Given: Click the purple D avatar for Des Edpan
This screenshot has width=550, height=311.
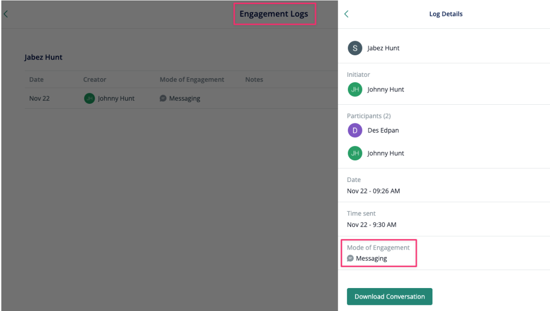Looking at the screenshot, I should tap(355, 130).
